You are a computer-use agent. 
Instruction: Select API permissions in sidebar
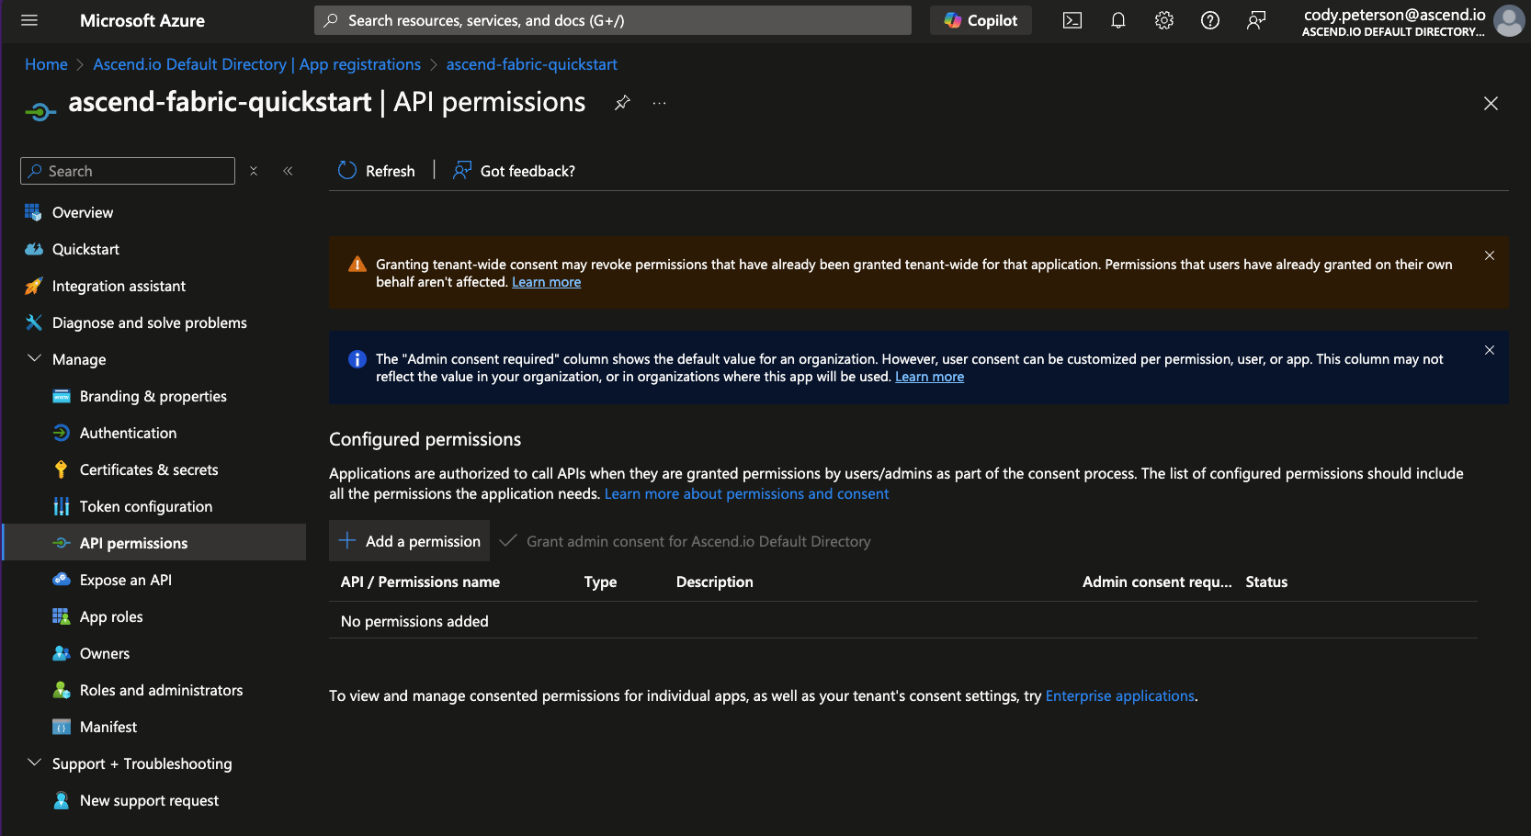click(154, 543)
